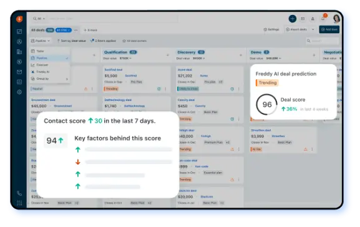Open the Streetlex deal card title
The width and height of the screenshot is (360, 227).
(261, 130)
